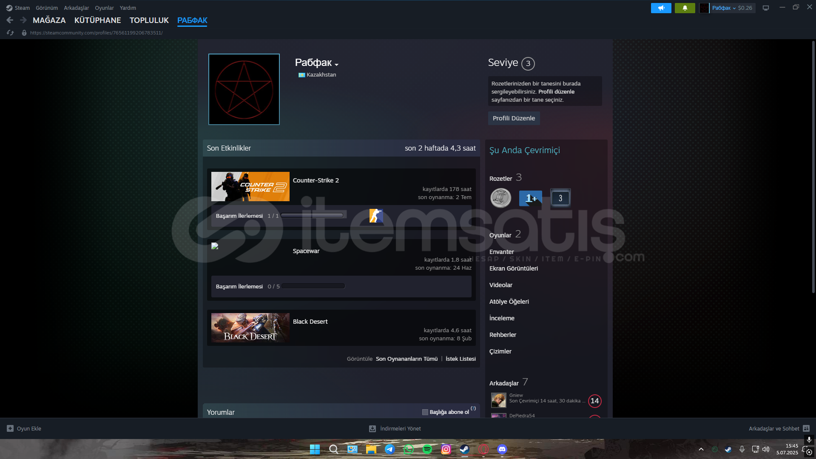Open the Arkadaşlar menu
This screenshot has width=816, height=459.
click(77, 8)
